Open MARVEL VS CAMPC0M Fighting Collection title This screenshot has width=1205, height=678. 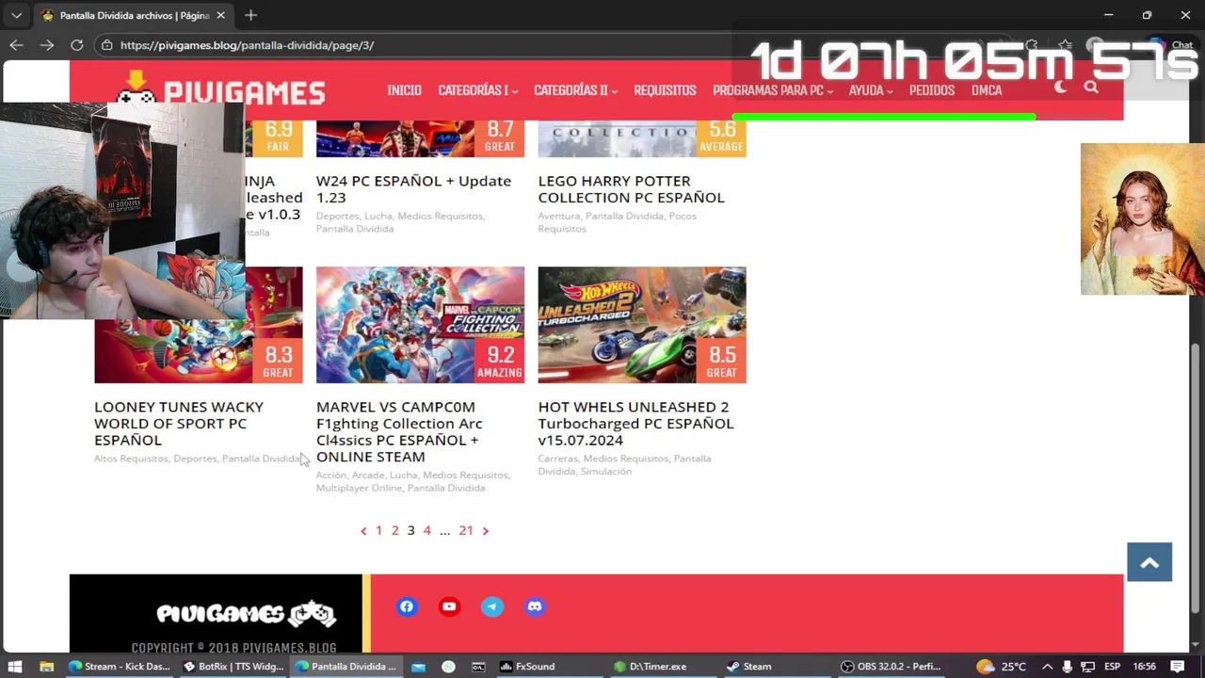[399, 431]
